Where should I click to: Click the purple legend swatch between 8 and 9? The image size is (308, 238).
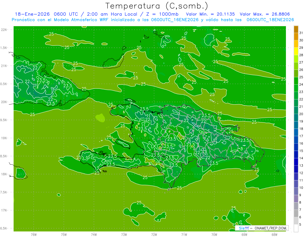296,199
